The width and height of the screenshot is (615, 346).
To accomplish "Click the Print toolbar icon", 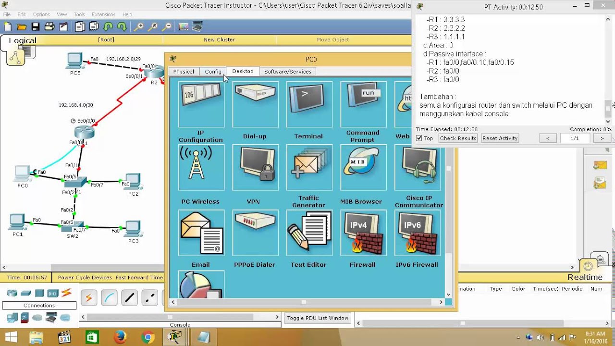I will pyautogui.click(x=50, y=27).
